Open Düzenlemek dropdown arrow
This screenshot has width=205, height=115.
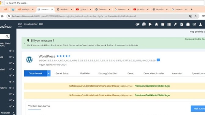point(49,73)
